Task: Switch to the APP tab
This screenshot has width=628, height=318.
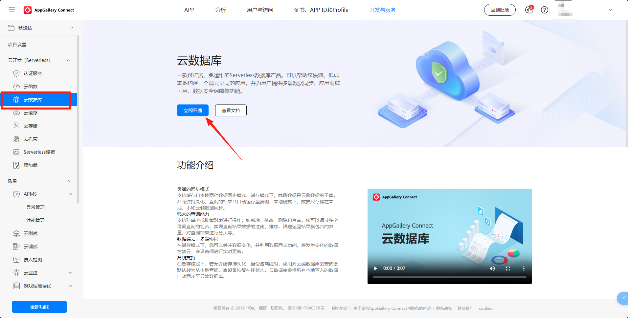Action: click(x=189, y=10)
